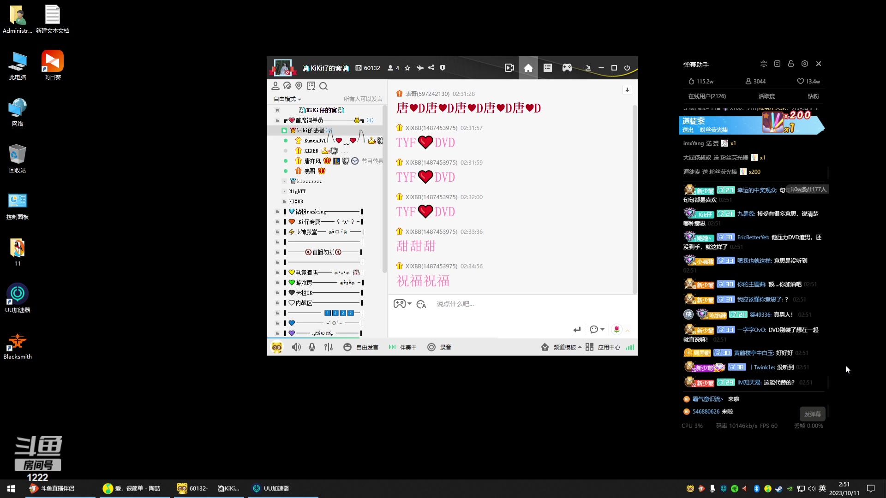Expand the gift panel chevron beside tulip

coord(628,330)
